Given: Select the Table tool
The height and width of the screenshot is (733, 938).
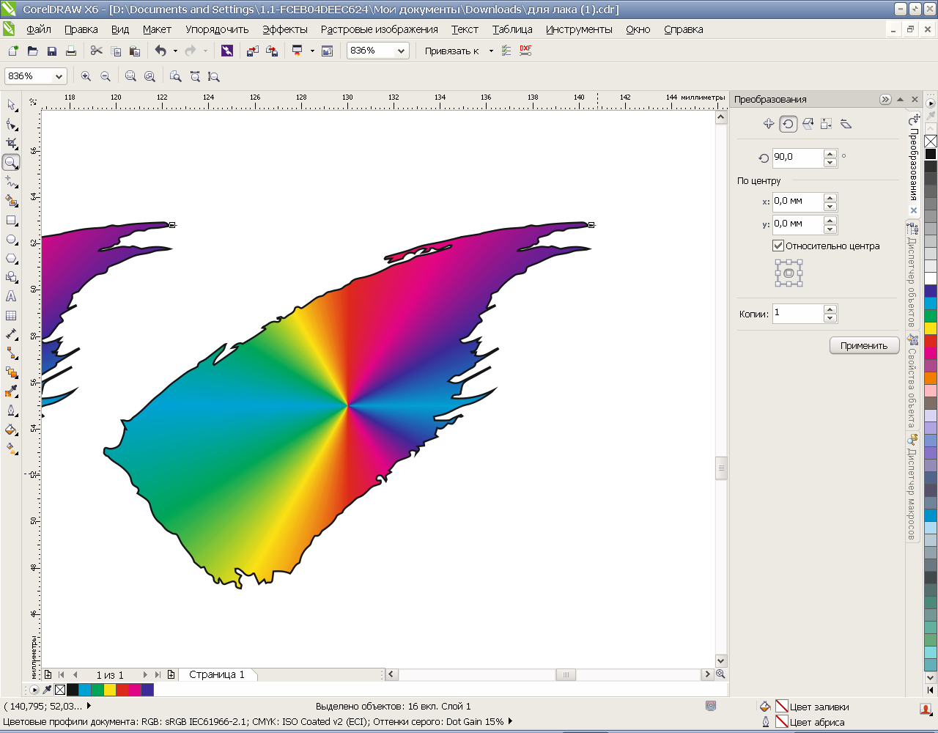Looking at the screenshot, I should (11, 315).
